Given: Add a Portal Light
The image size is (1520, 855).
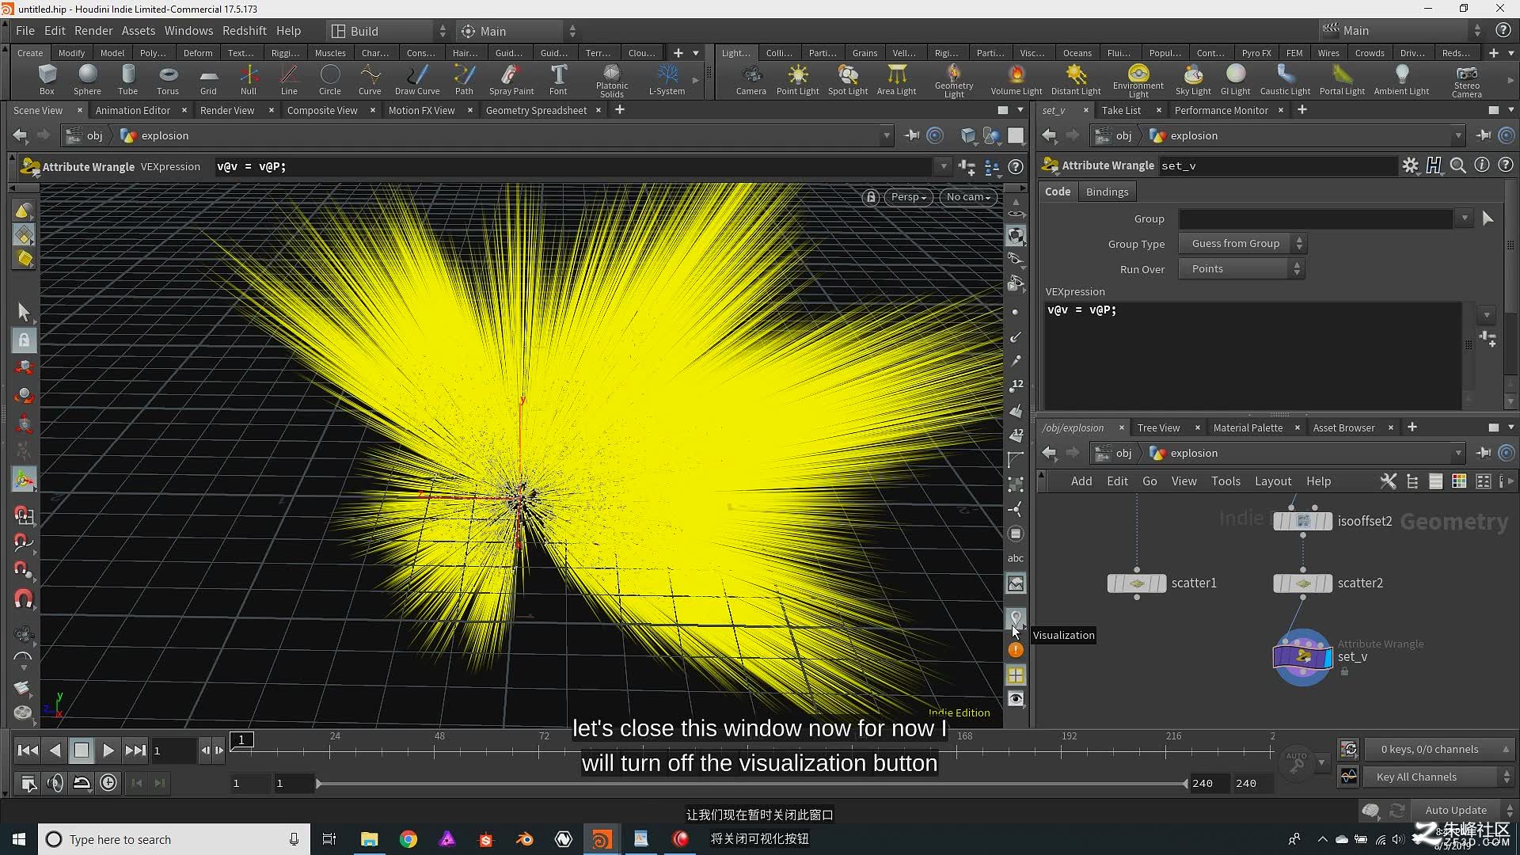Looking at the screenshot, I should (1342, 80).
